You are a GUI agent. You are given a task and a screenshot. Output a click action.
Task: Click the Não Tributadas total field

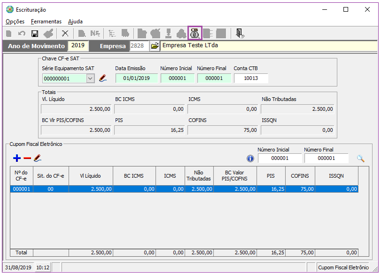297,109
